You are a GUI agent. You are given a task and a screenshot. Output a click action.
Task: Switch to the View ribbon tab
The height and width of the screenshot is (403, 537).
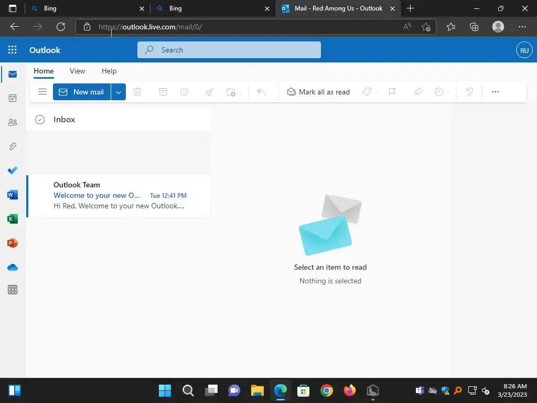78,71
